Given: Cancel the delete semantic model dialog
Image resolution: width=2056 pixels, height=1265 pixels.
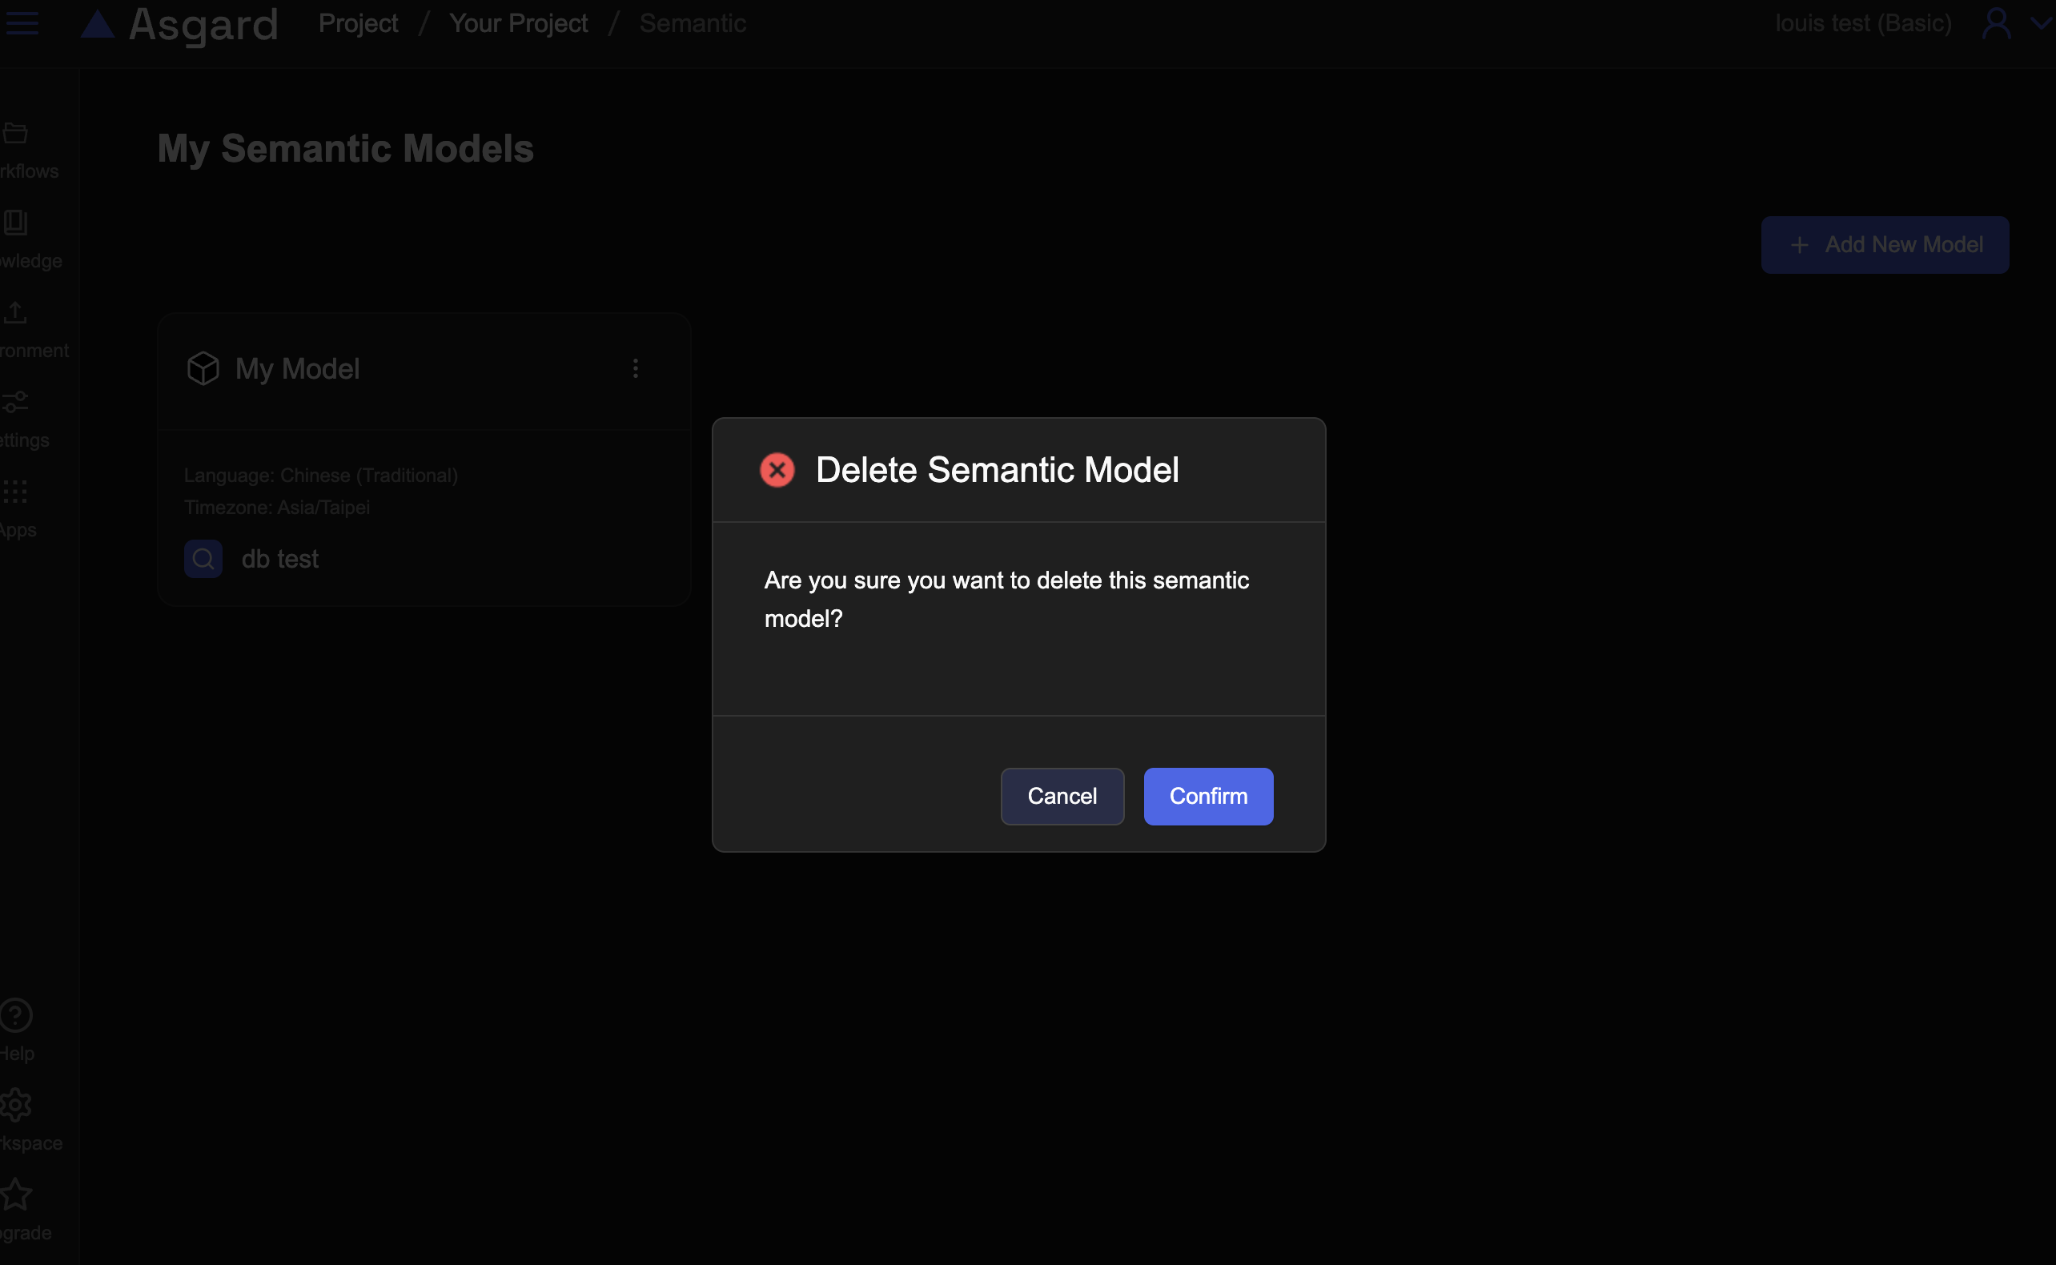Looking at the screenshot, I should [1062, 796].
